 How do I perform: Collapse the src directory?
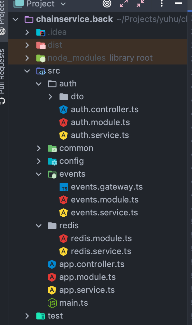27,71
